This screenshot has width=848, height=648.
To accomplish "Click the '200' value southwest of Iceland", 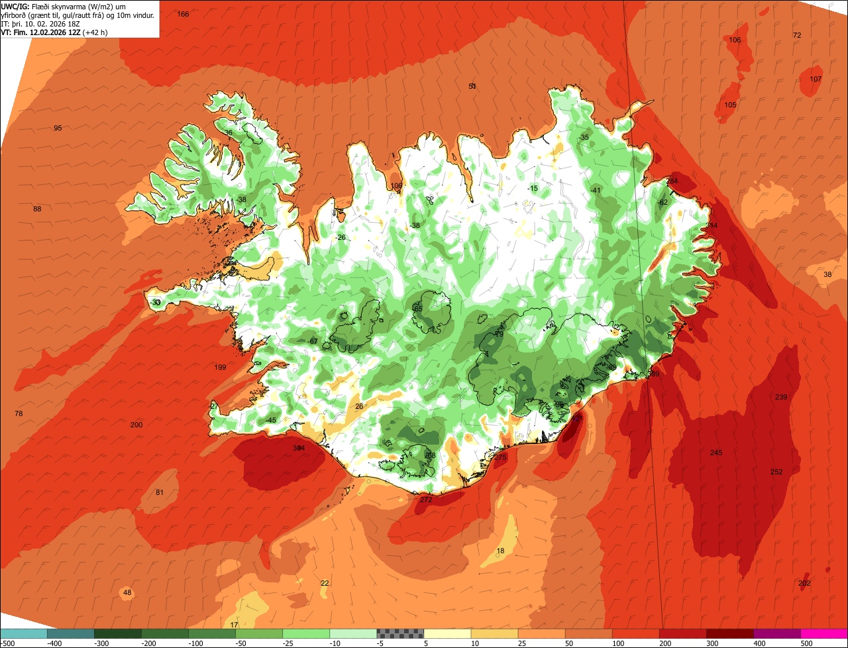I will click(136, 425).
